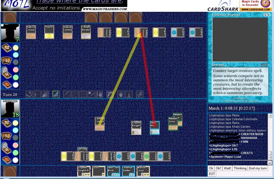The image size is (274, 179).
Task: Click Lhigtingtopo's light blue mana pool circle
Action: (x=16, y=130)
